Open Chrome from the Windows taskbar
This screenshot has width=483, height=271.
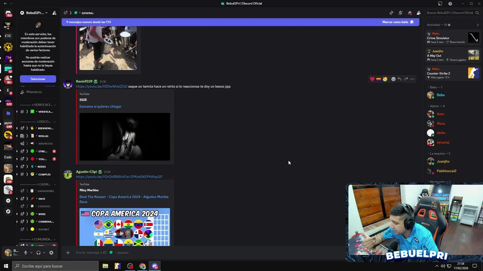point(142,266)
